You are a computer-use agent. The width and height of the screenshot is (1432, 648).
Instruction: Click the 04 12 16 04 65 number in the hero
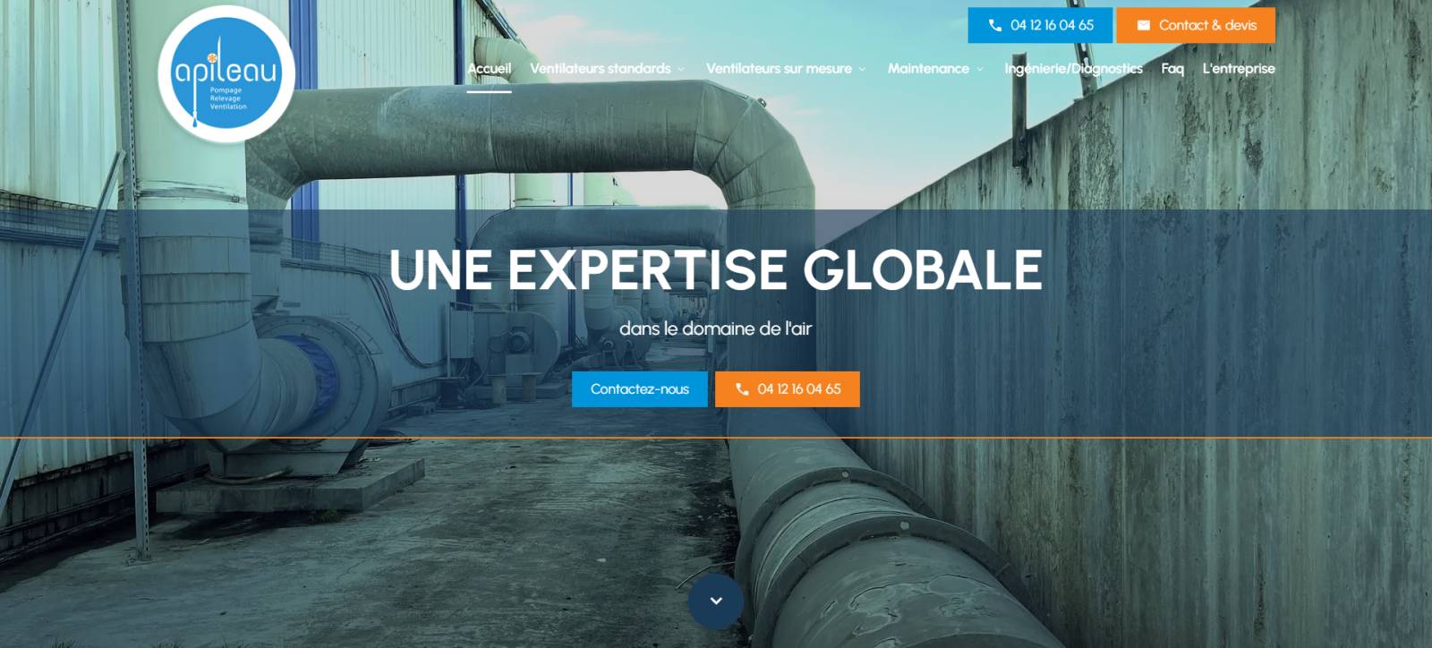(x=798, y=389)
